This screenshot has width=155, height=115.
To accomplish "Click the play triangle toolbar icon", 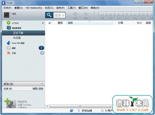I will pyautogui.click(x=86, y=14).
